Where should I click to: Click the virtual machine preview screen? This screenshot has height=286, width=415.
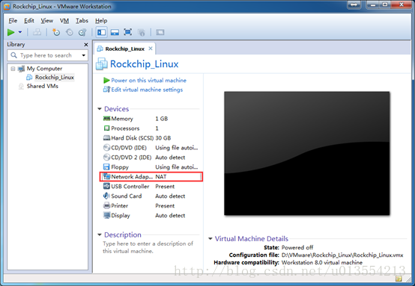pos(306,153)
